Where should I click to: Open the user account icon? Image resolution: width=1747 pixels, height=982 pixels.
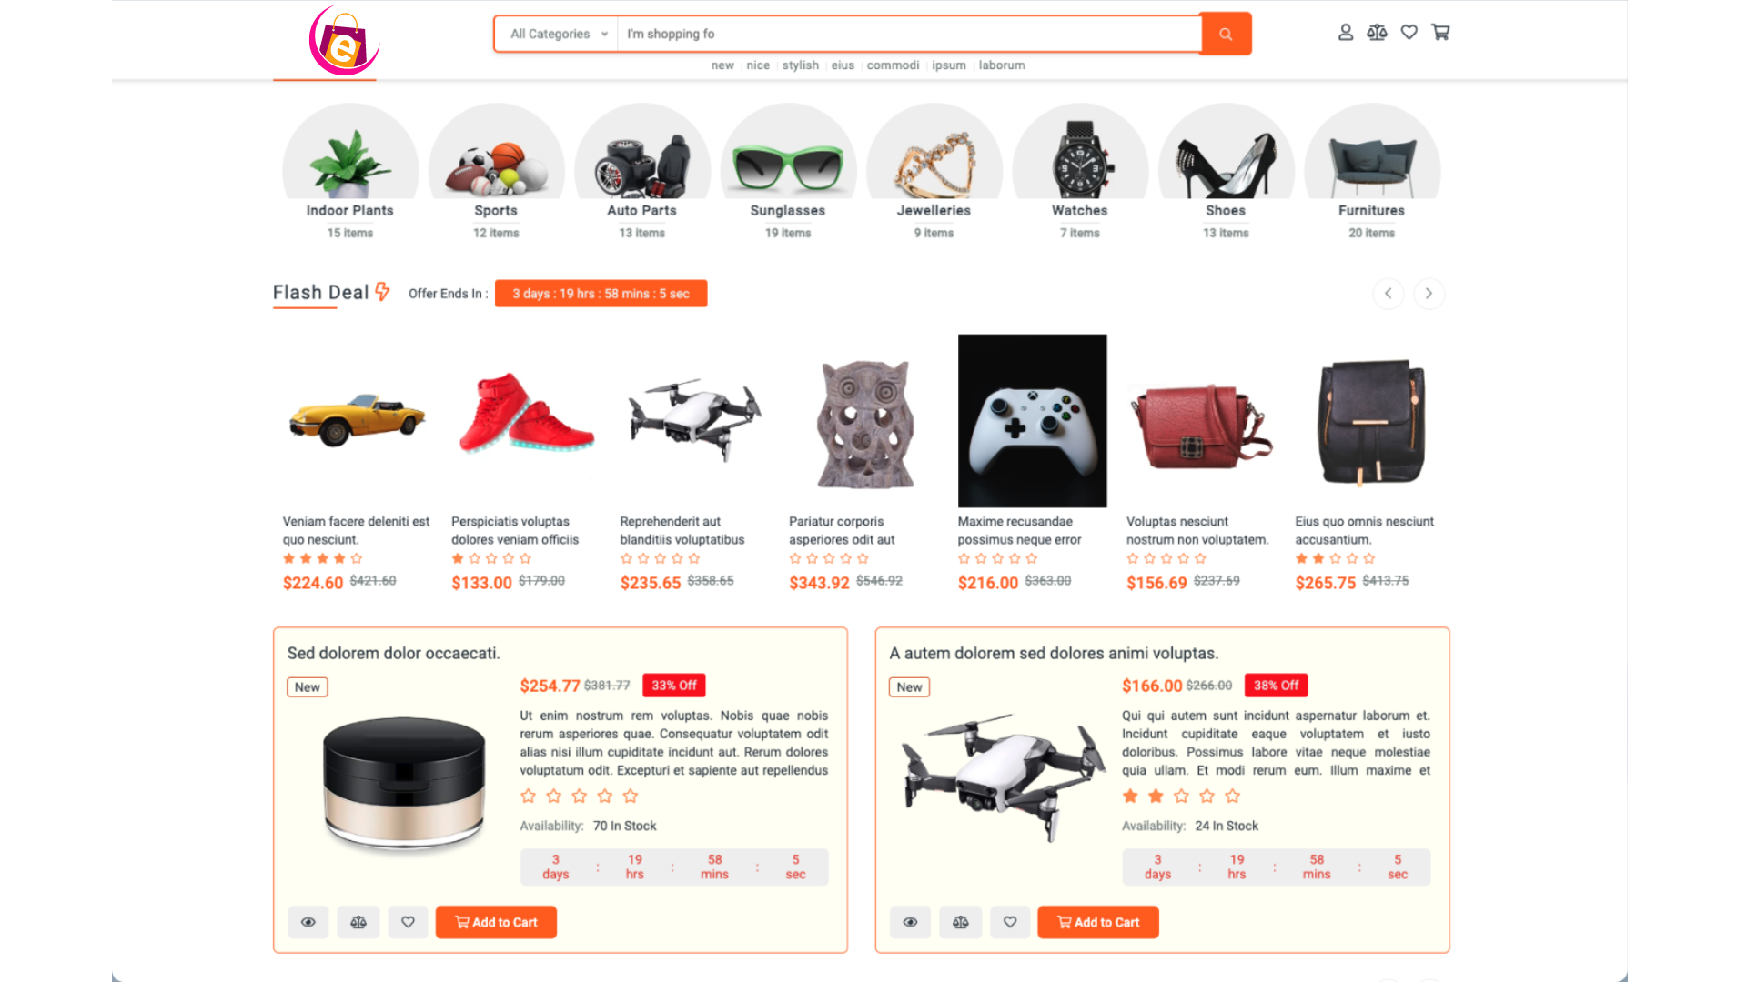(x=1346, y=33)
